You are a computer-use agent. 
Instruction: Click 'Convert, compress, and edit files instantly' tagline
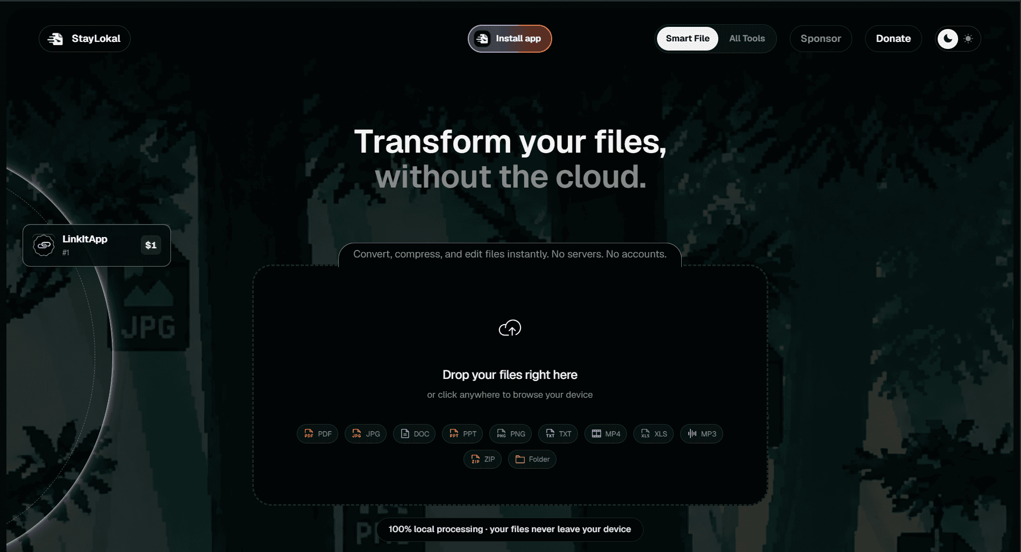point(510,254)
